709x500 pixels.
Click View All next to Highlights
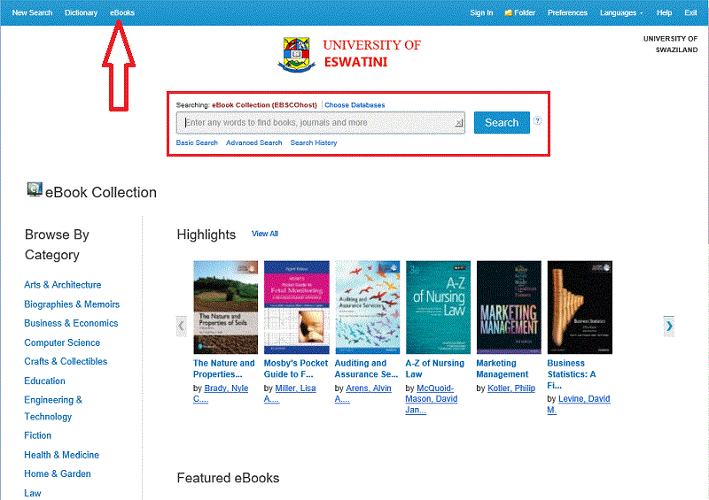tap(264, 234)
